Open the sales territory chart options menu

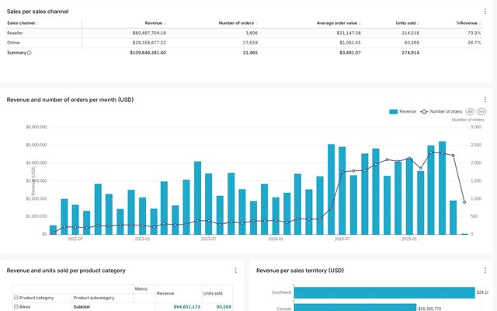click(x=485, y=271)
